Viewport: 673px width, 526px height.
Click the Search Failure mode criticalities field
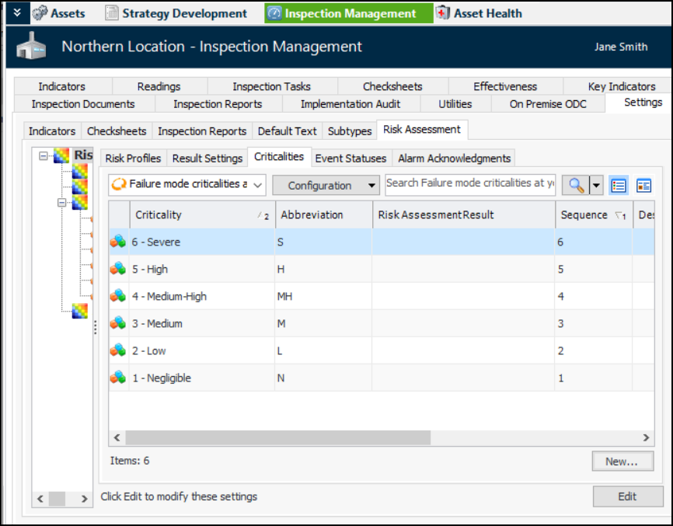[x=469, y=183]
